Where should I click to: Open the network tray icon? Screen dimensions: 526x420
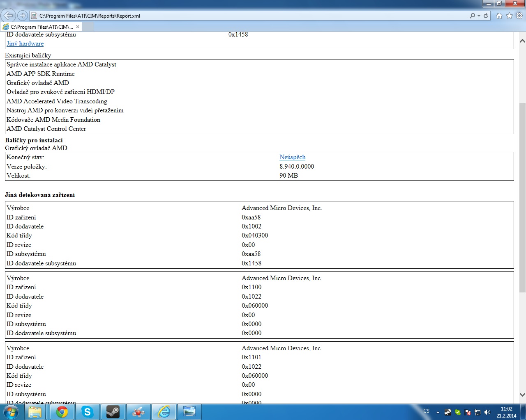click(x=478, y=412)
